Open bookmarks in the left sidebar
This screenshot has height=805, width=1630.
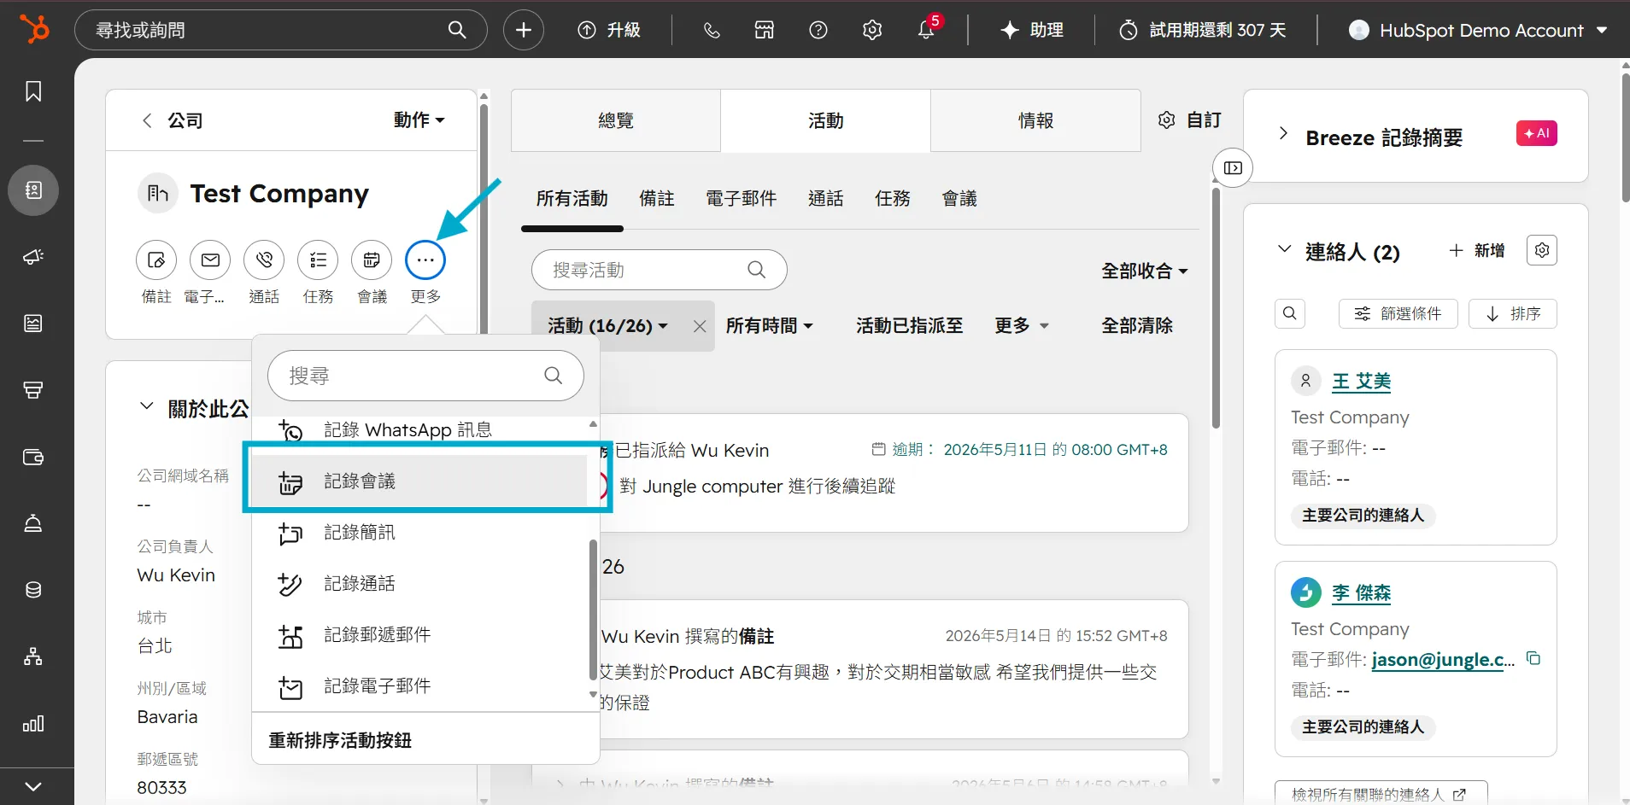coord(33,91)
